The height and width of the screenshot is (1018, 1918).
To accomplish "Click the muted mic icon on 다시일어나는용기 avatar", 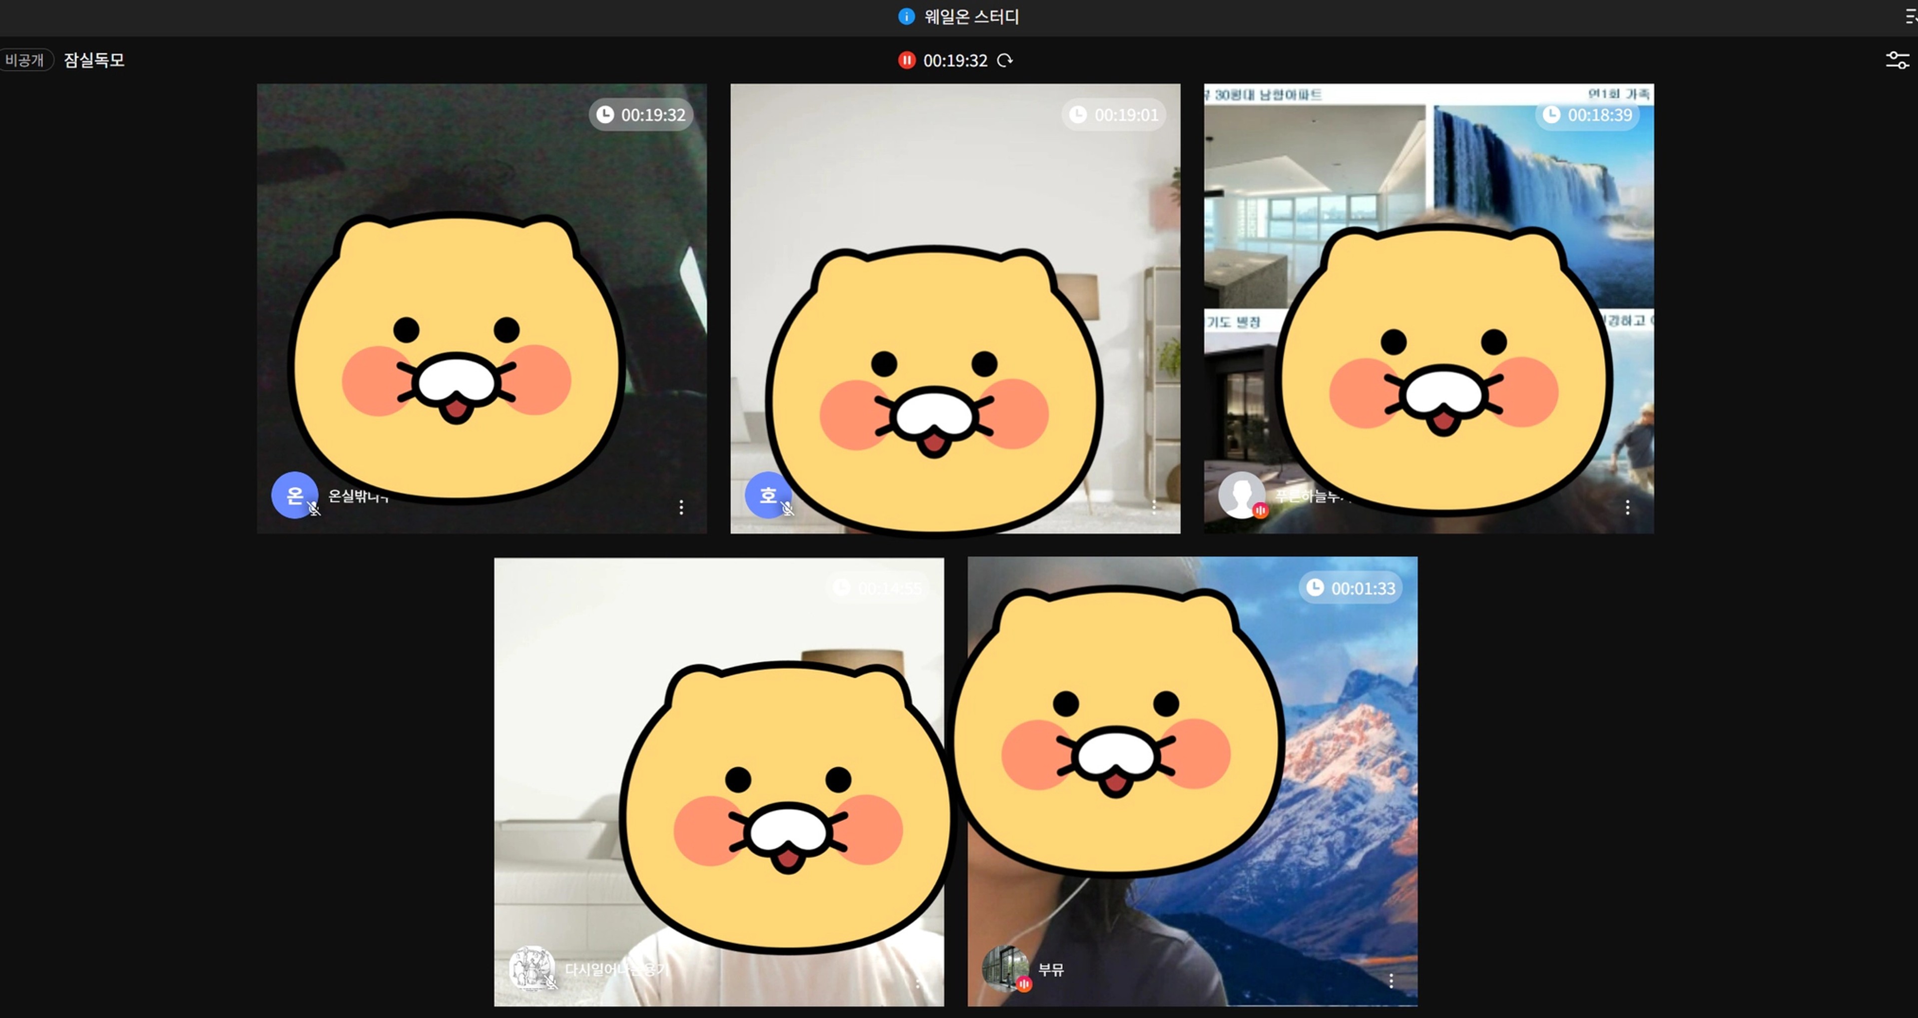I will tap(552, 983).
